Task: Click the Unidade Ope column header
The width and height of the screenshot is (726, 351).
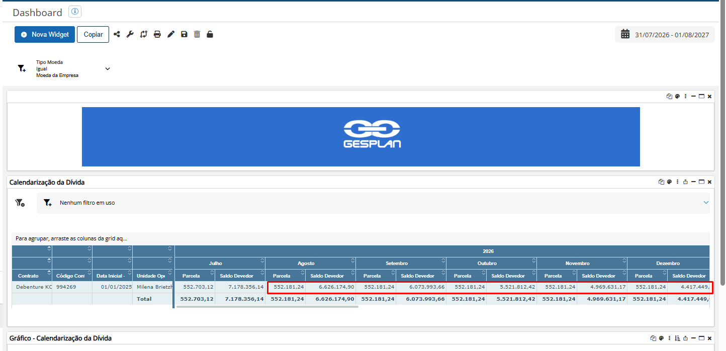Action: point(152,276)
